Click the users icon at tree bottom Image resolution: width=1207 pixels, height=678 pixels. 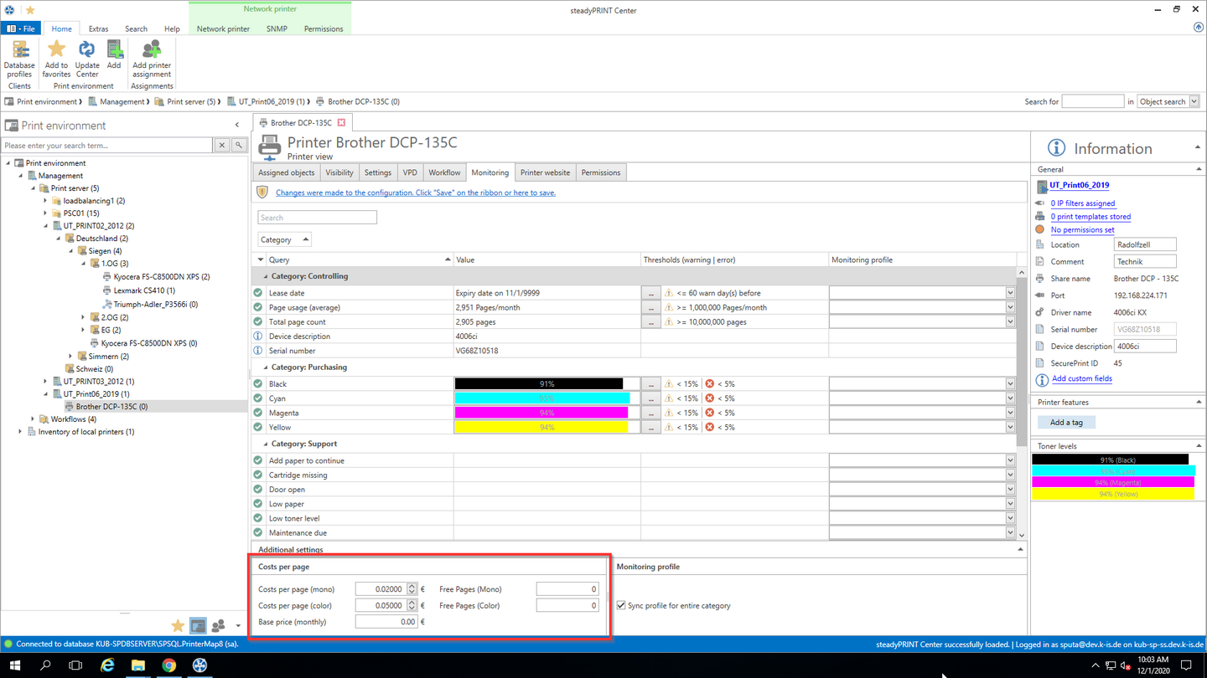coord(219,626)
